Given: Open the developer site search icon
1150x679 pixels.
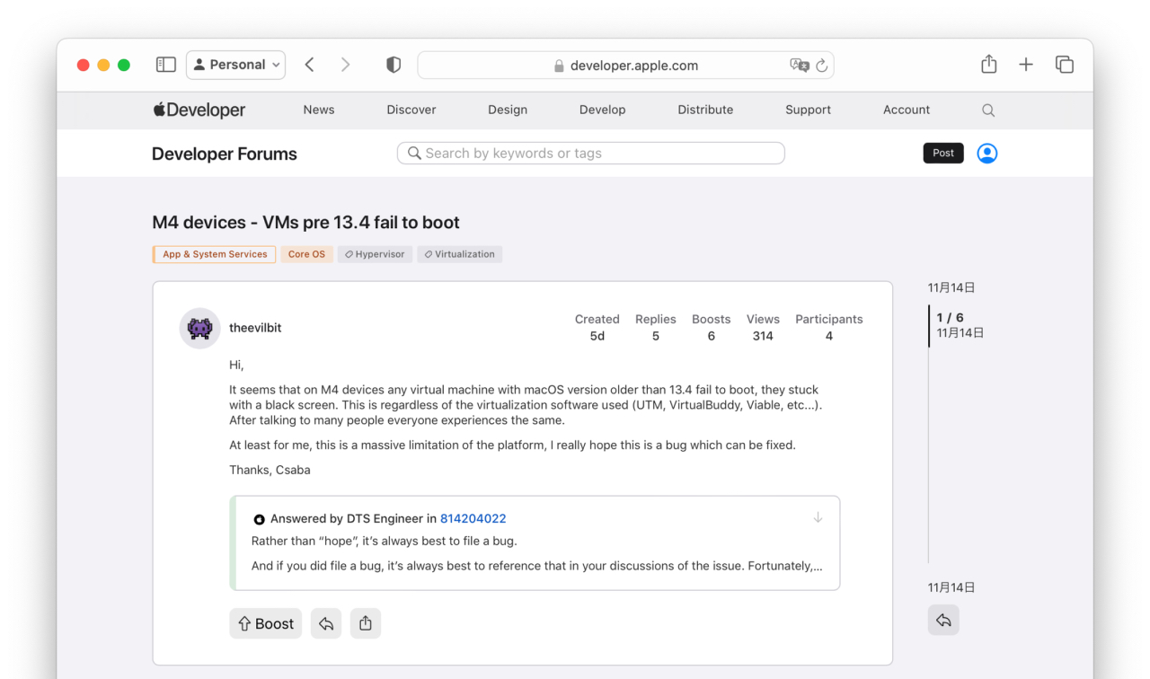Looking at the screenshot, I should coord(988,110).
